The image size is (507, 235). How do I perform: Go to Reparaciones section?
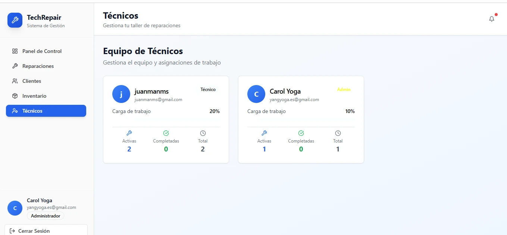click(x=46, y=66)
